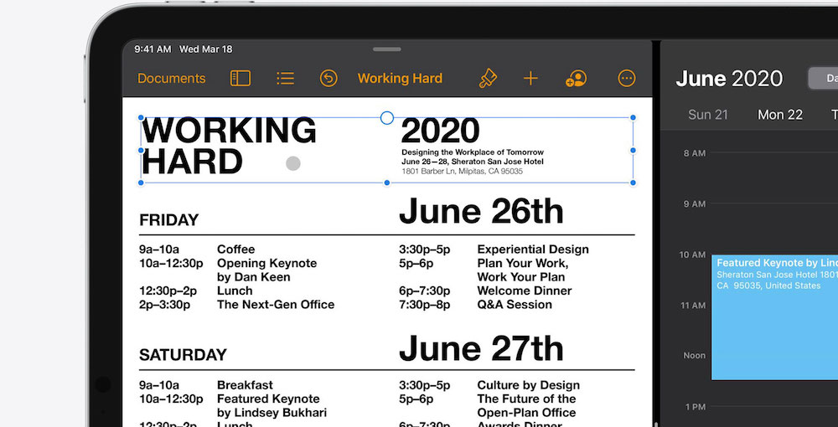Tap 'Culture by Design' session
This screenshot has width=838, height=427.
529,385
